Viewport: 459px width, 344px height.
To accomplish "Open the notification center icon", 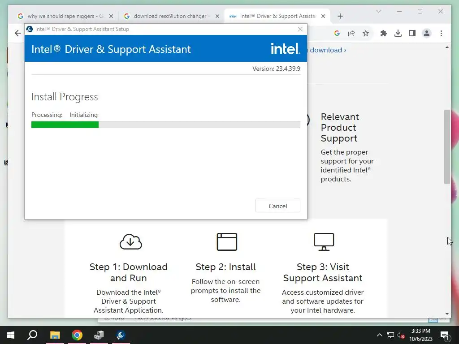I will (x=445, y=335).
